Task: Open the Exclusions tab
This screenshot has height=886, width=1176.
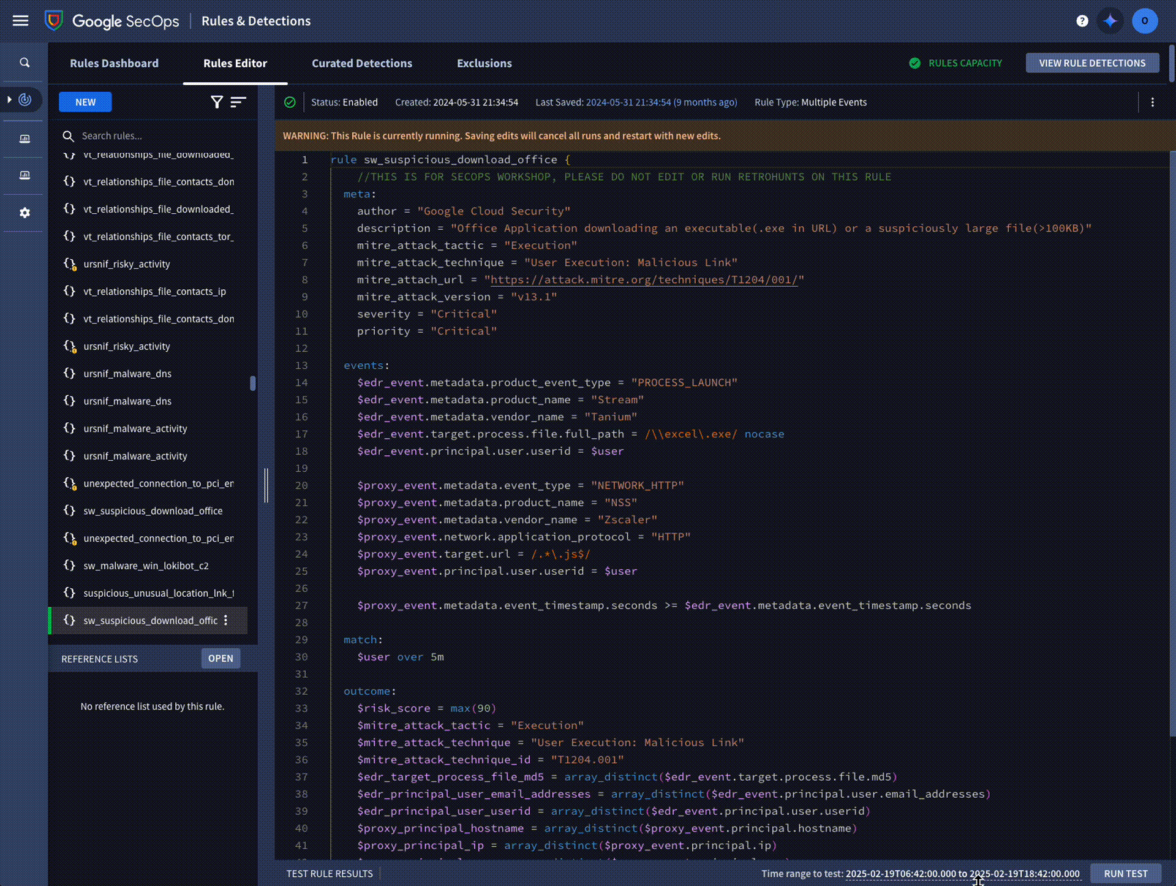Action: (484, 63)
